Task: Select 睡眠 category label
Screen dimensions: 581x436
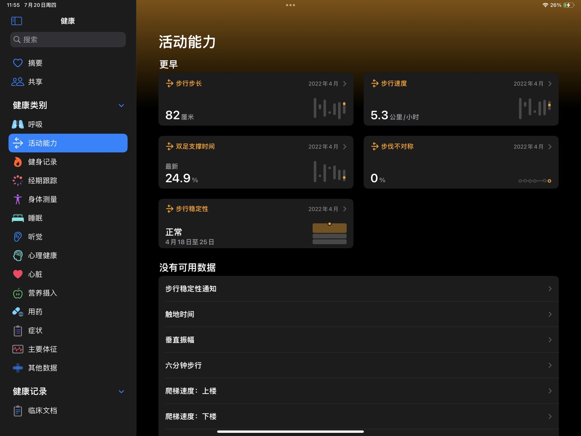Action: 35,218
